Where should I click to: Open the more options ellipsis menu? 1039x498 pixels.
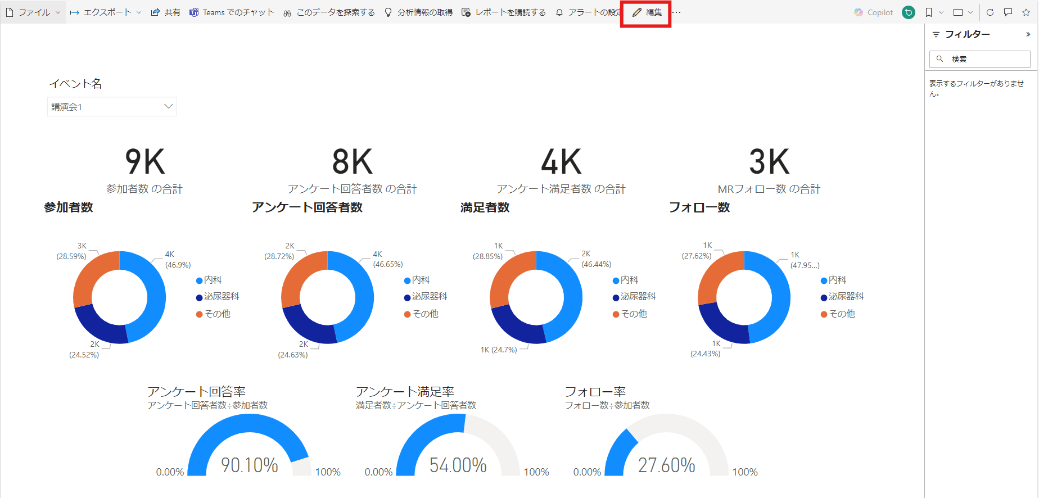point(676,12)
